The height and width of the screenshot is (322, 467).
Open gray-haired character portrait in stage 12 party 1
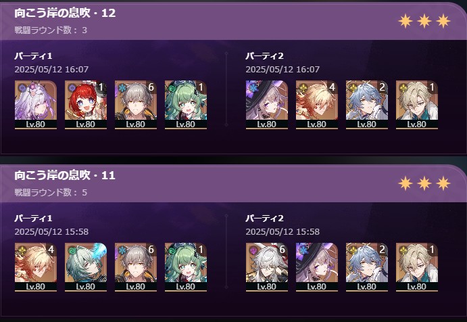click(136, 105)
